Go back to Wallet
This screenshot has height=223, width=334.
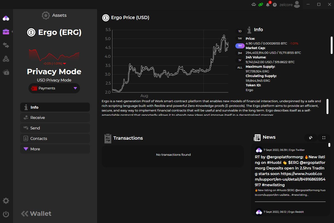pos(36,214)
